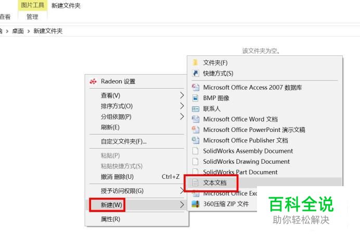Click the folder icon beside 文件夹(F)
The width and height of the screenshot is (360, 243).
tap(196, 63)
